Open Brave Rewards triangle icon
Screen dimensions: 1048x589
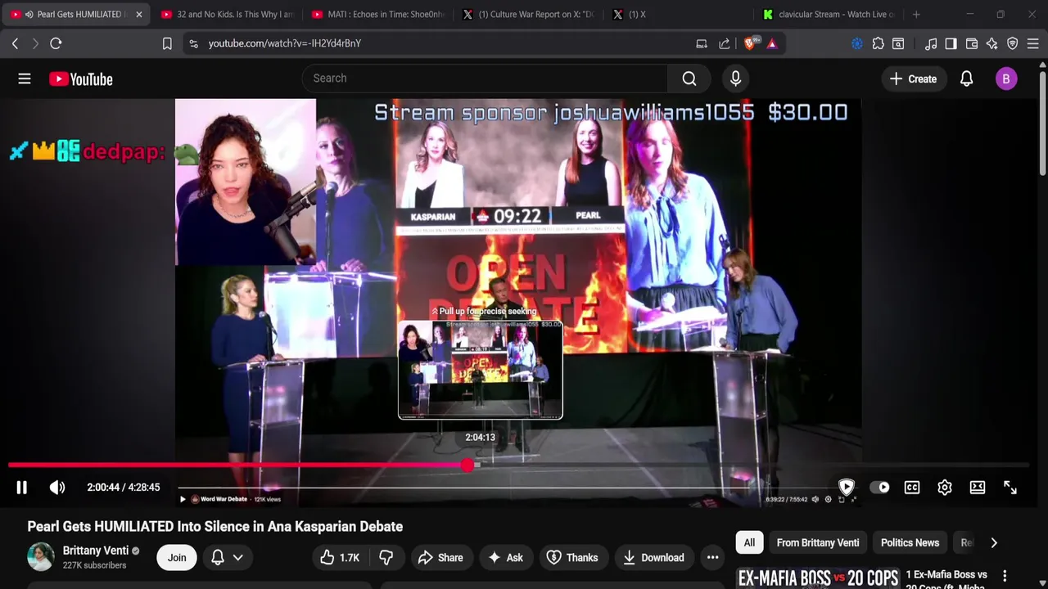click(772, 43)
